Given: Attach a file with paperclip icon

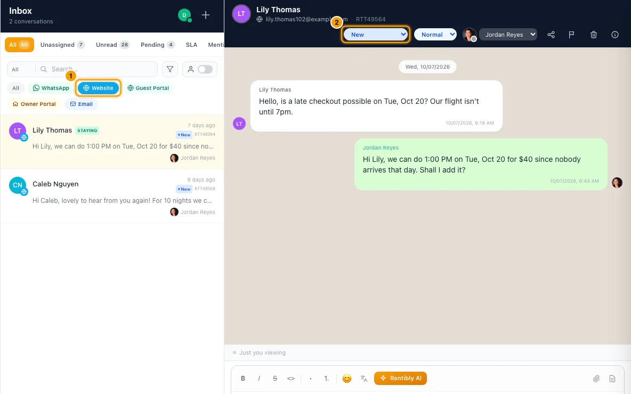Looking at the screenshot, I should click(x=596, y=379).
